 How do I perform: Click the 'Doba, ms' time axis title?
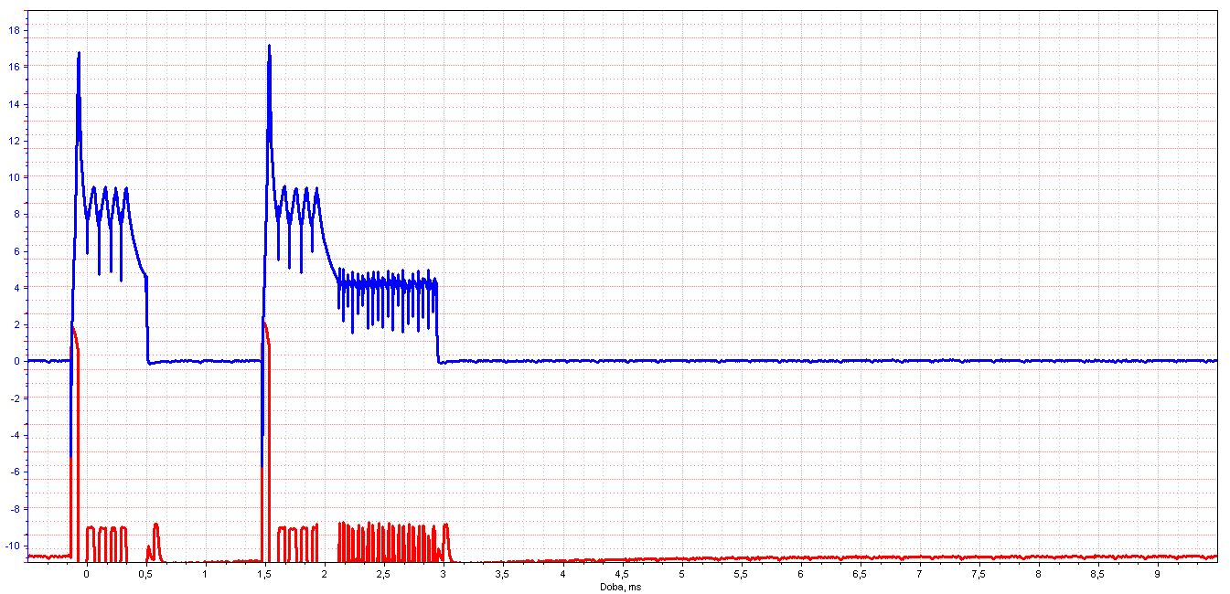click(620, 586)
